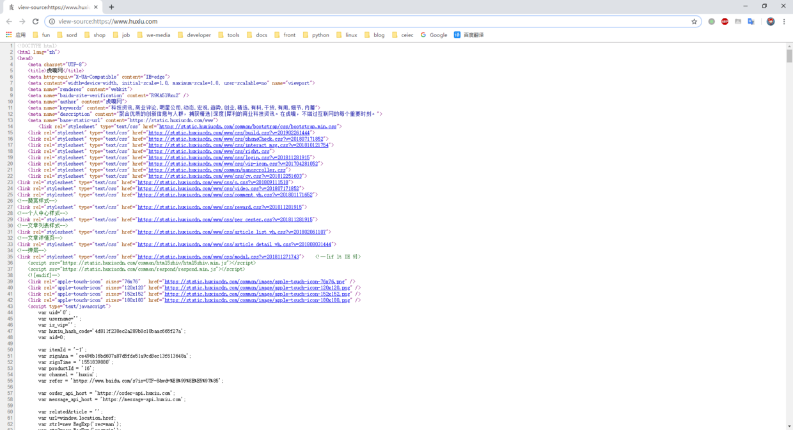Open the ceiec bookmark folder

(403, 35)
